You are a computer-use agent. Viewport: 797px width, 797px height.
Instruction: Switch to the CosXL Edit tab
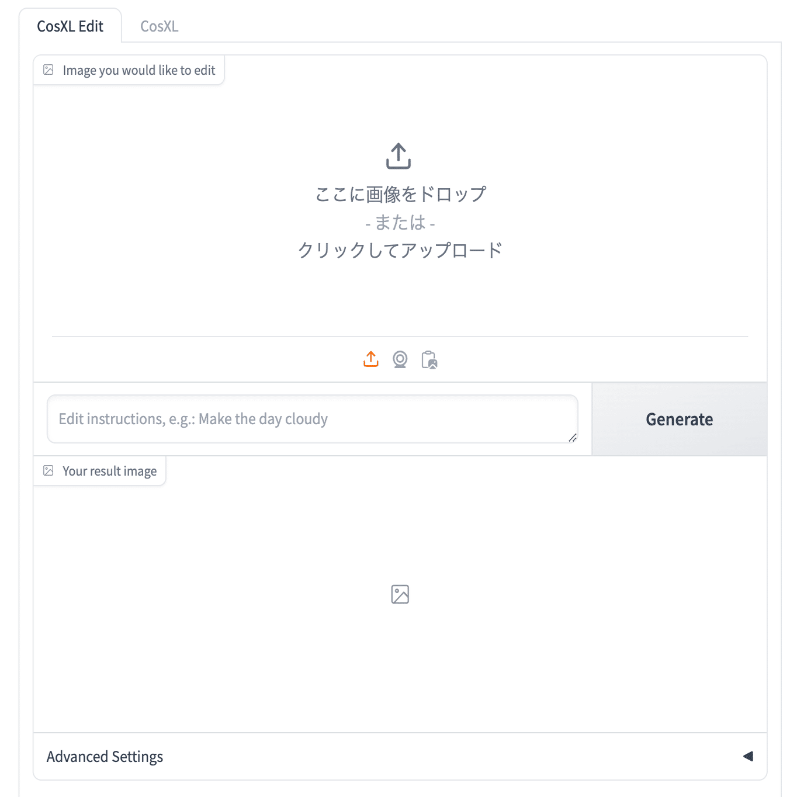(x=70, y=26)
